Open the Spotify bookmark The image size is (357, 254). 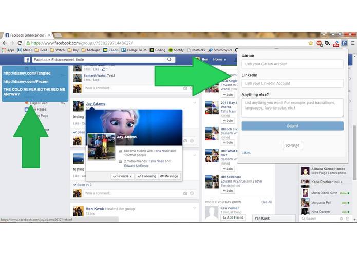point(176,50)
